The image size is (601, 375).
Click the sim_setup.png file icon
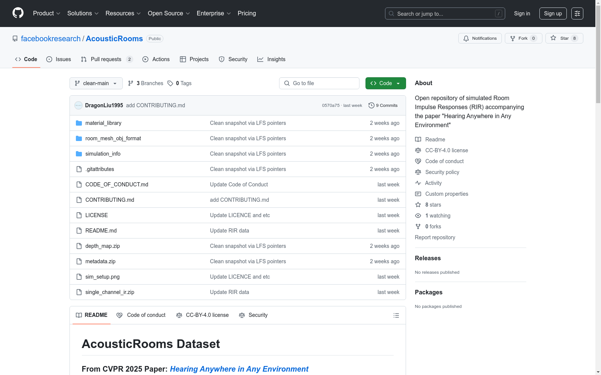[x=79, y=277]
